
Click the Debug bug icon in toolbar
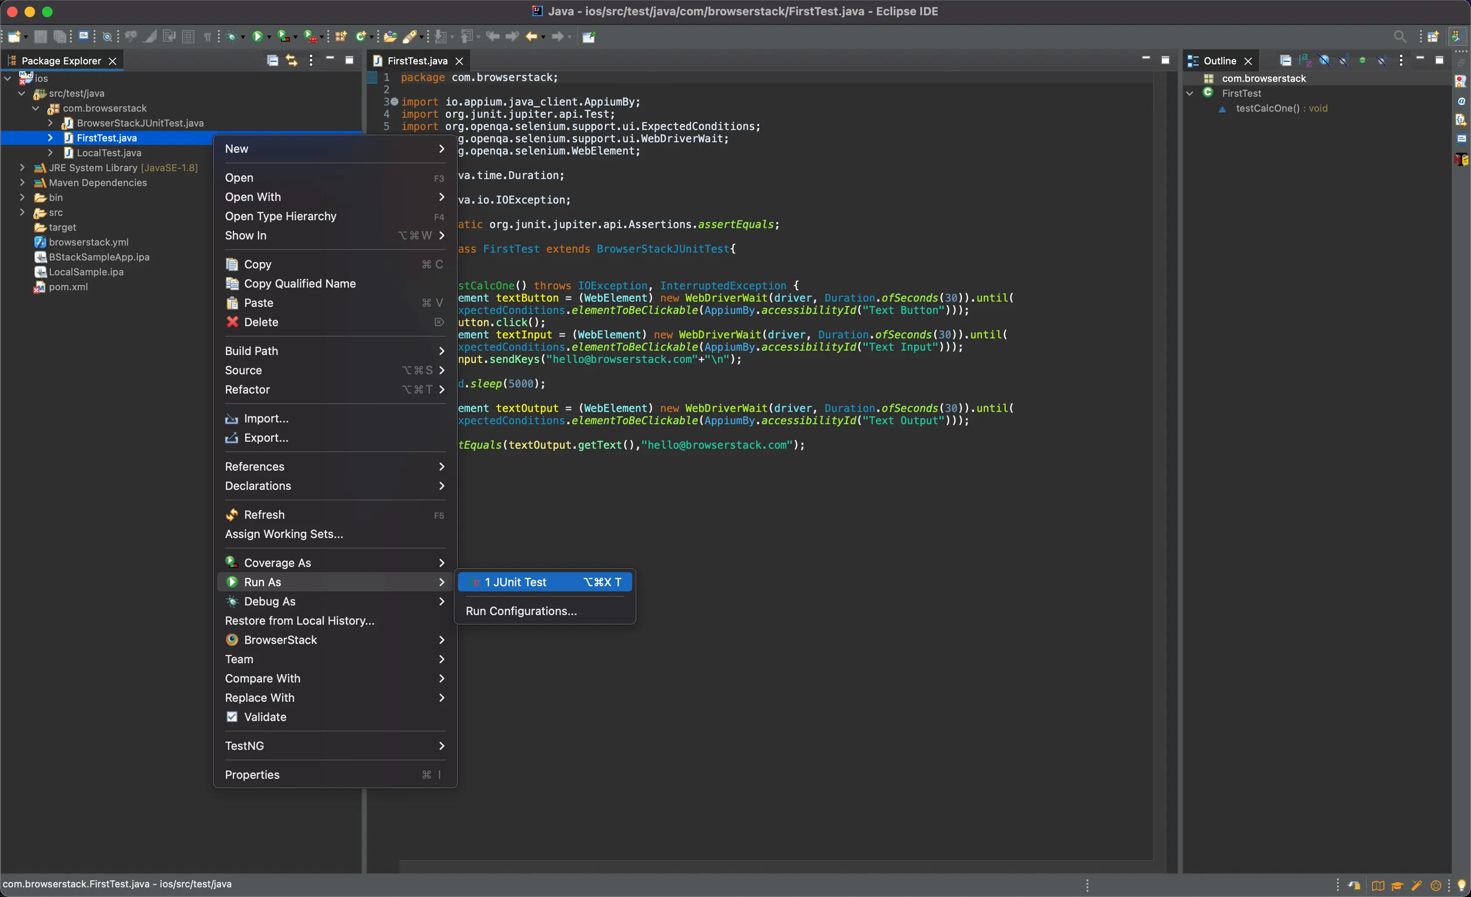(232, 37)
